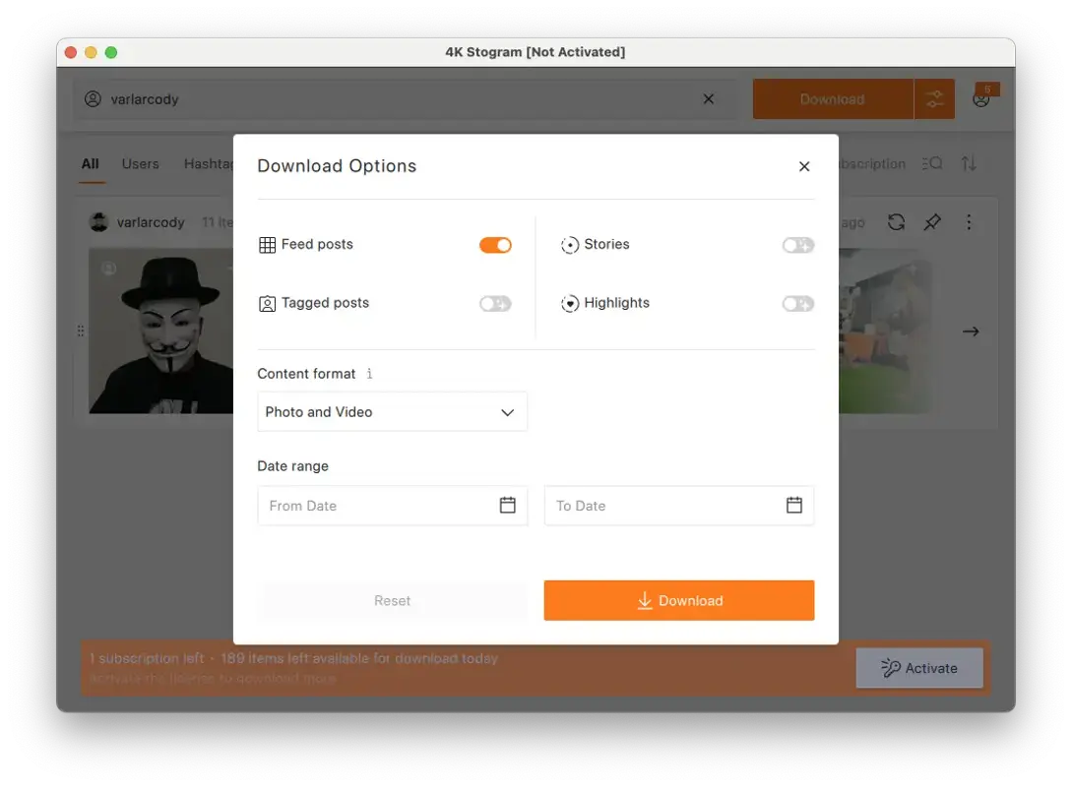Select the All tab
Viewport: 1072px width, 787px height.
coord(90,164)
